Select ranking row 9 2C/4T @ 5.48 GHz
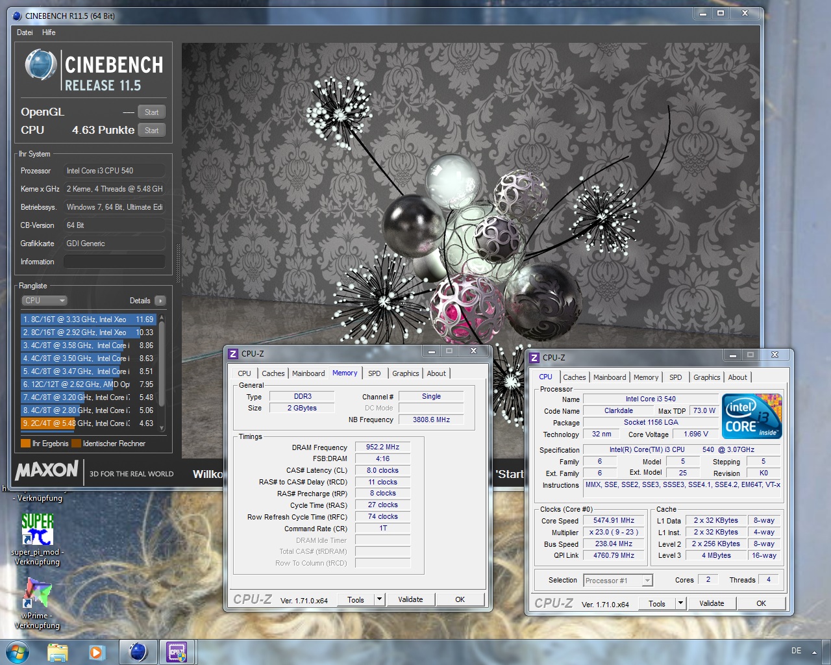This screenshot has height=665, width=831. click(88, 423)
